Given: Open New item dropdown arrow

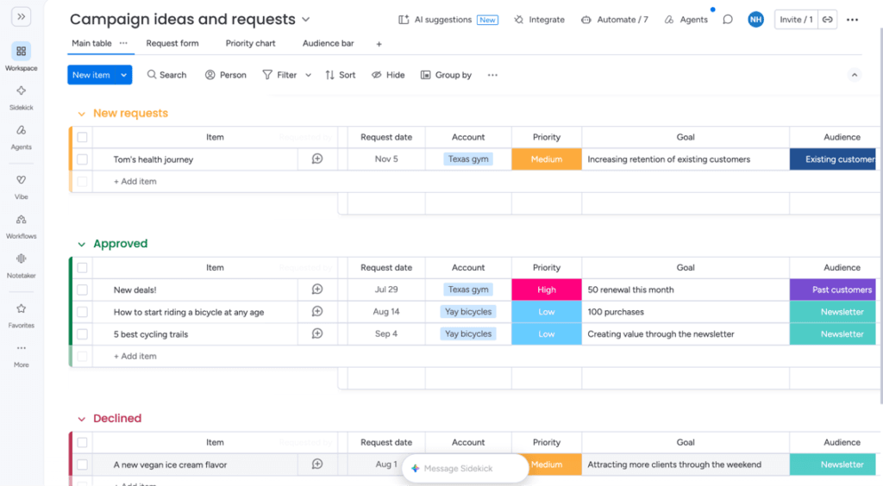Looking at the screenshot, I should (x=123, y=75).
